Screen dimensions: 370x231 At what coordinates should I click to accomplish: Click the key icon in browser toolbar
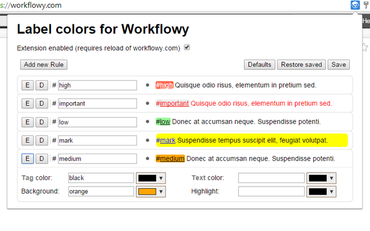366,5
